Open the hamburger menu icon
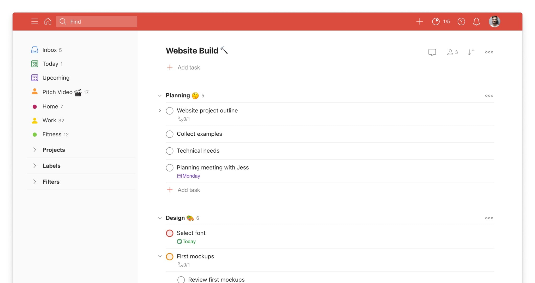535x283 pixels. 34,21
